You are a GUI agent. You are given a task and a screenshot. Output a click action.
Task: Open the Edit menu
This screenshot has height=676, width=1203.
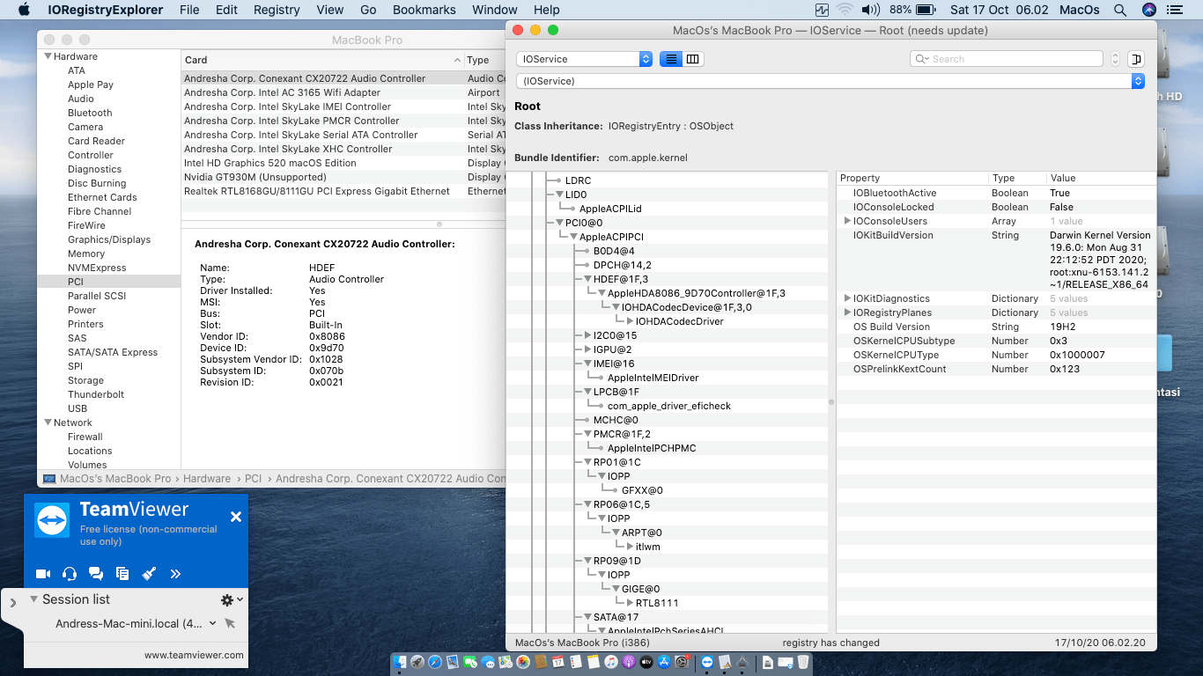226,10
